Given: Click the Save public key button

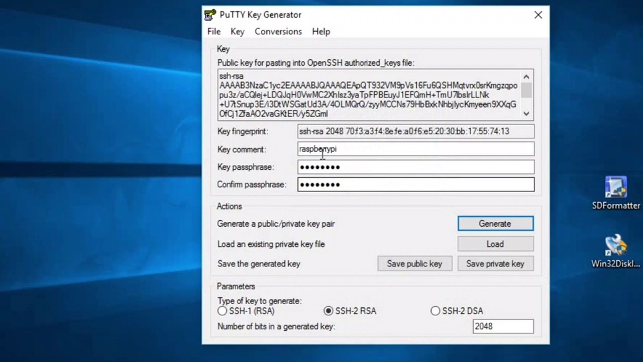Looking at the screenshot, I should (414, 263).
